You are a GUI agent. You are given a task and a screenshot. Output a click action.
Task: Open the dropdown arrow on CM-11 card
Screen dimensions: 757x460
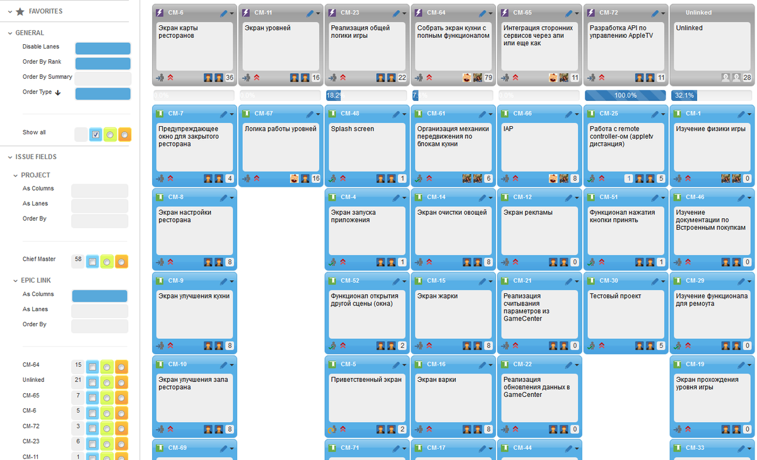click(x=319, y=13)
